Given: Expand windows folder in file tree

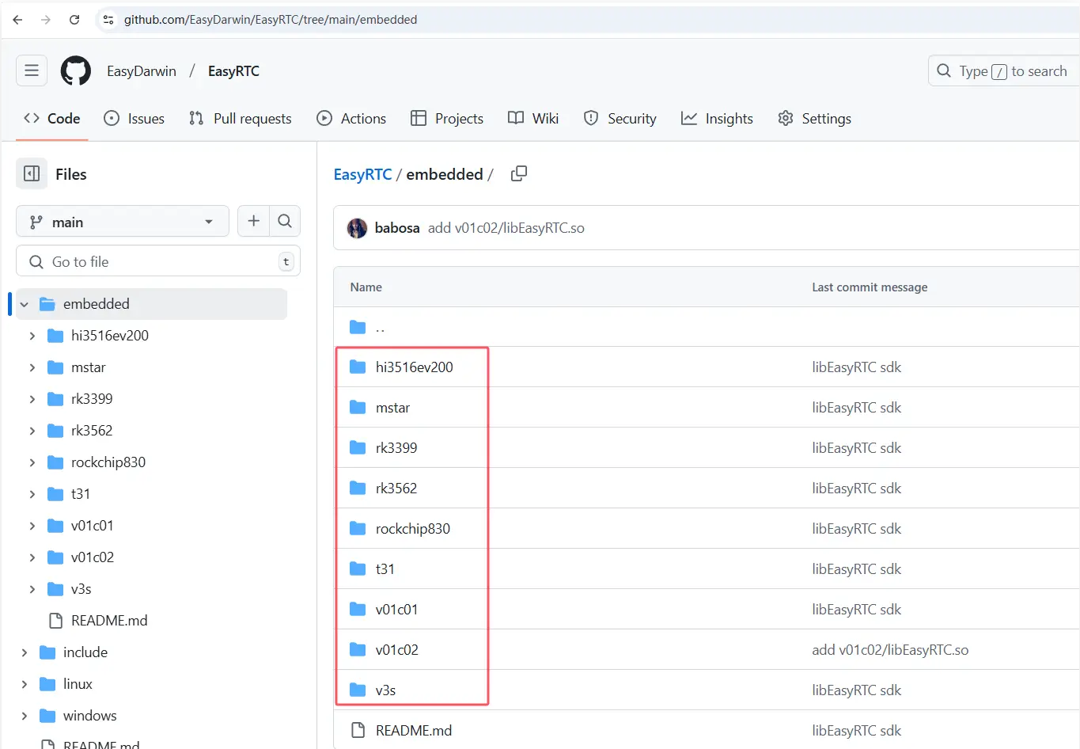Looking at the screenshot, I should click(24, 716).
